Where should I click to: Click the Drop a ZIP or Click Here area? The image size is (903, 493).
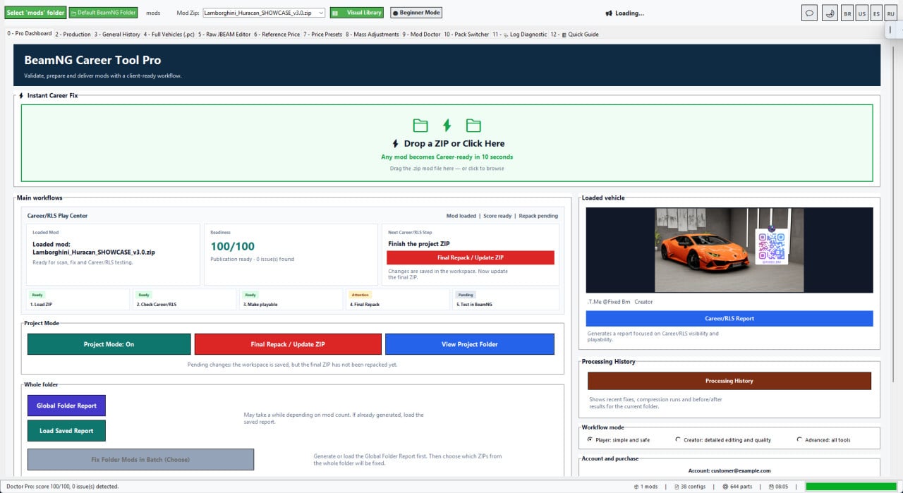tap(447, 143)
